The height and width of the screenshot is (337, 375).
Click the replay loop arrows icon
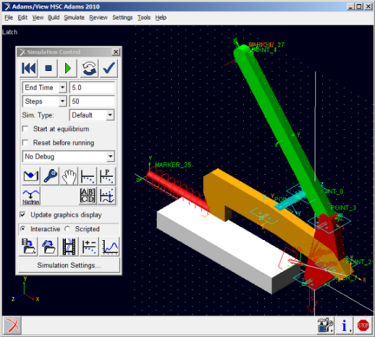click(89, 68)
